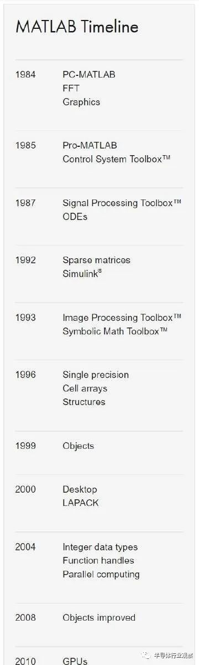
Task: Select the 1987 year marker
Action: 25,203
